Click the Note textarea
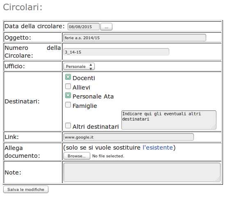Screen dimensions: 232x206 pyautogui.click(x=142, y=172)
